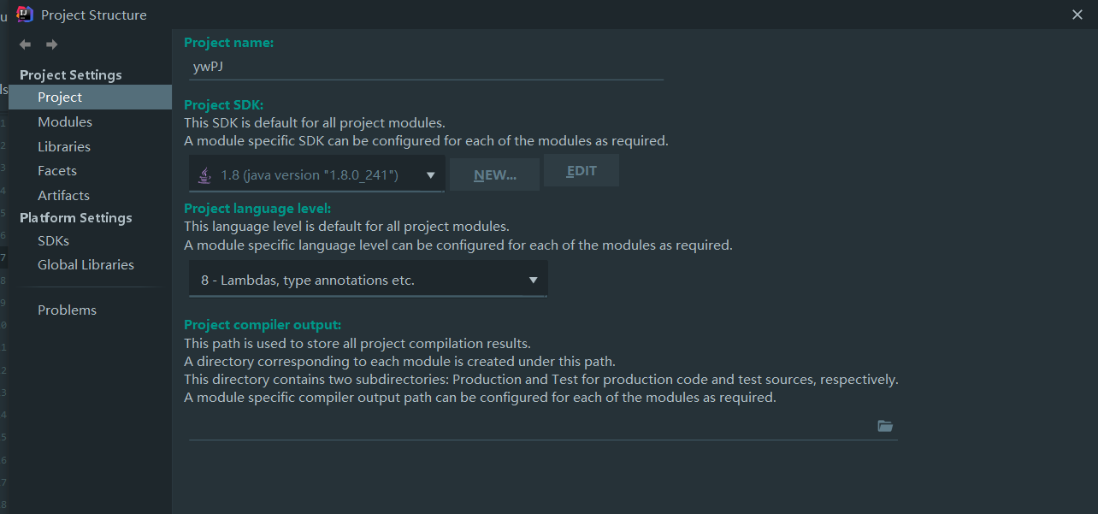Click the back navigation arrow
Image resolution: width=1098 pixels, height=514 pixels.
pos(25,44)
